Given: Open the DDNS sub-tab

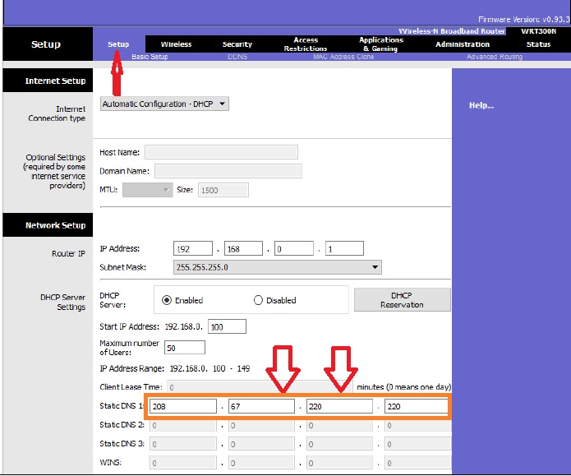Looking at the screenshot, I should coord(237,57).
